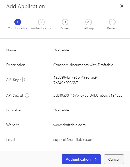Open step 4 Settings circle
This screenshot has width=130, height=167.
point(89,22)
